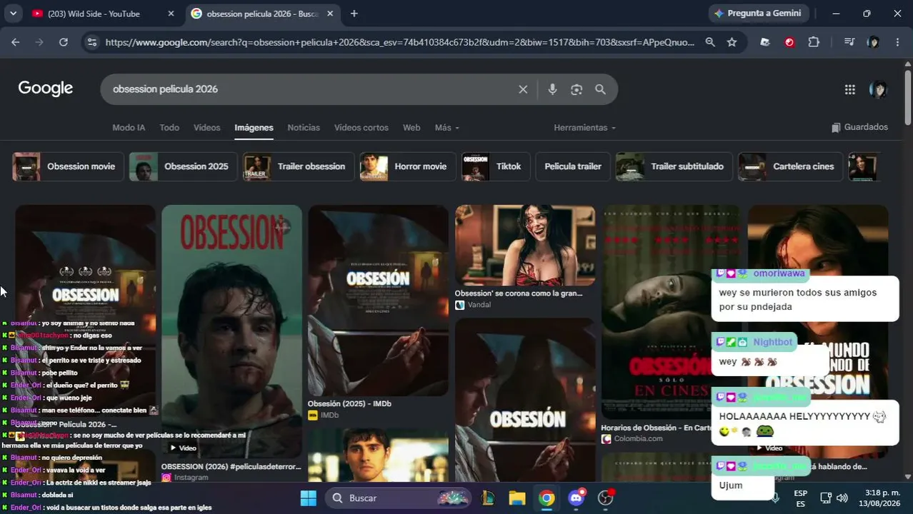Open the Vandal image of the bloodied woman
The height and width of the screenshot is (514, 913).
click(x=525, y=245)
